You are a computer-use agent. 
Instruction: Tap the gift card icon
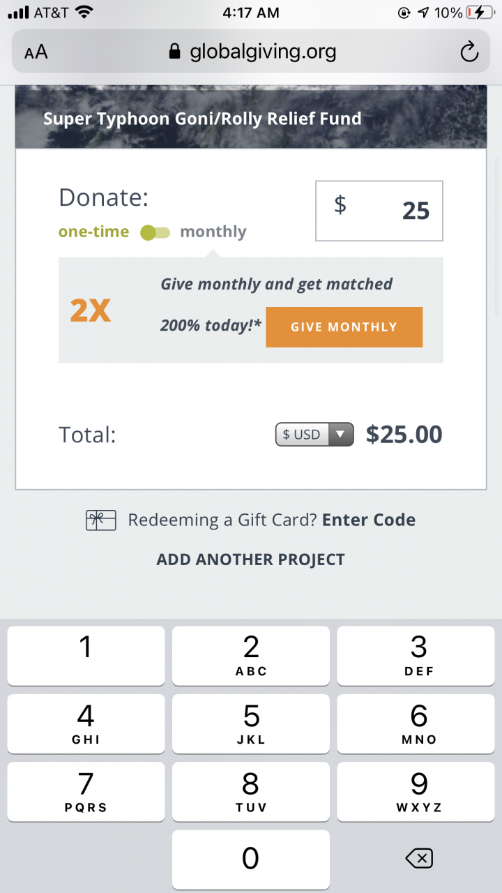coord(101,520)
